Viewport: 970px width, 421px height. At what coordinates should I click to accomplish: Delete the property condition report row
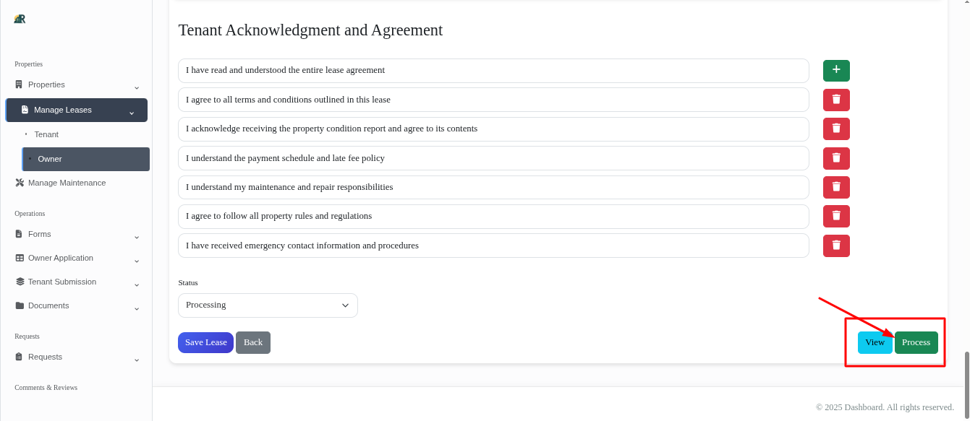pos(836,129)
